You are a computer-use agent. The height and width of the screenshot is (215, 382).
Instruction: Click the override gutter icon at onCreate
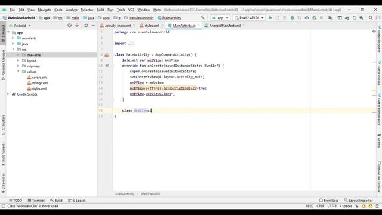[107, 66]
